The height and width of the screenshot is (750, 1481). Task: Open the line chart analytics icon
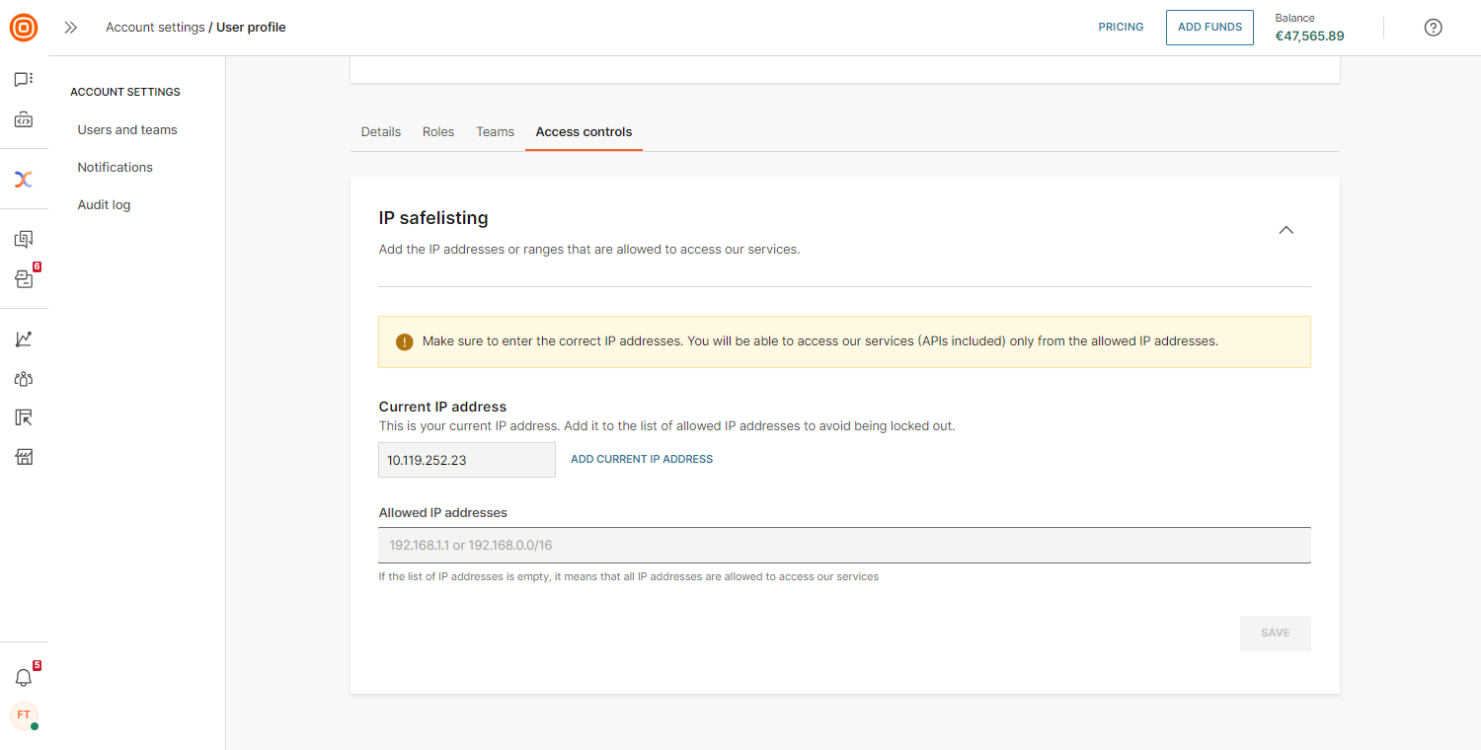tap(24, 339)
